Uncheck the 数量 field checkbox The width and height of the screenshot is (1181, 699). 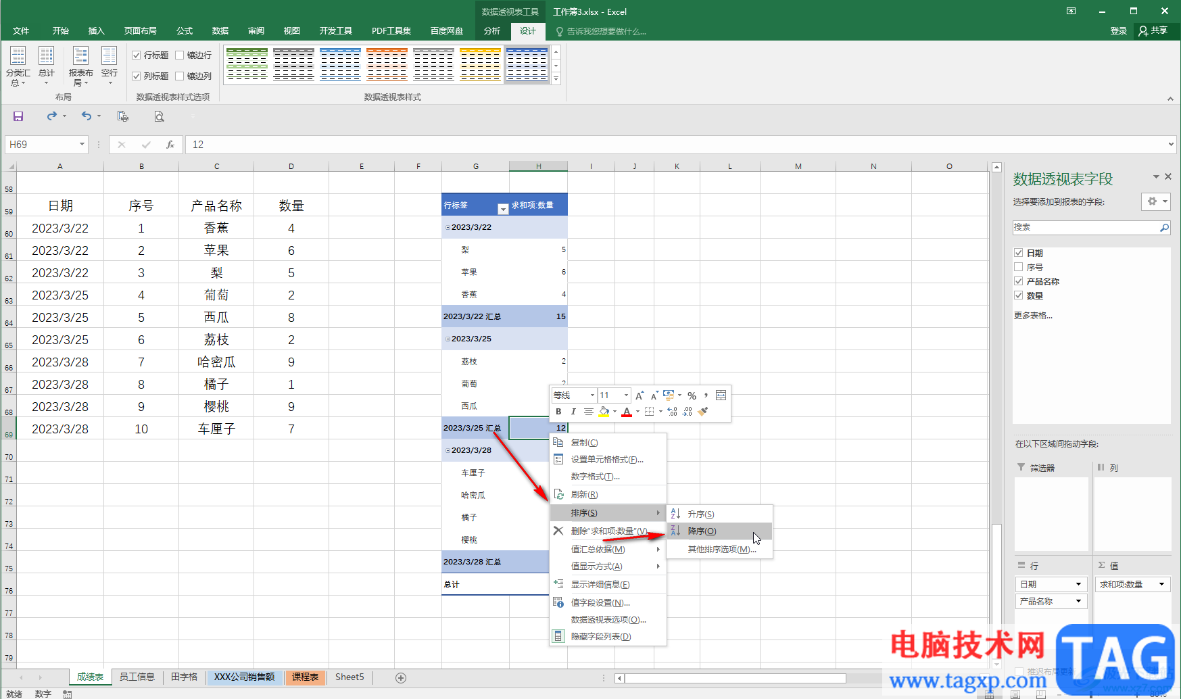[1019, 295]
